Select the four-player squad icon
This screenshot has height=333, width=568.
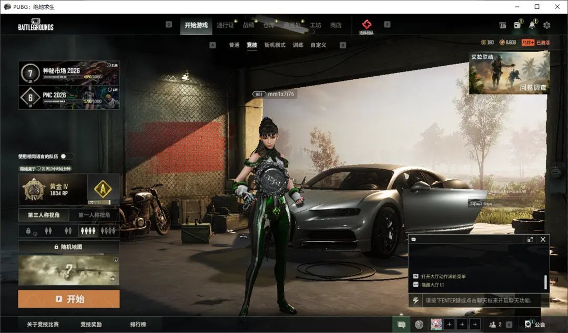click(88, 231)
